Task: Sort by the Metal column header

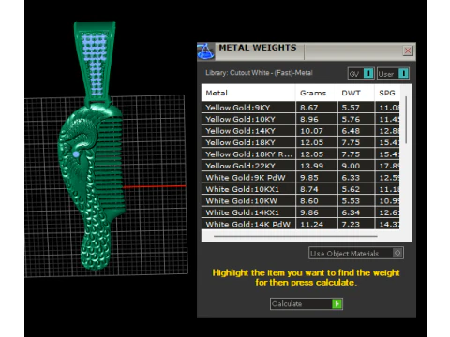Action: [x=248, y=93]
